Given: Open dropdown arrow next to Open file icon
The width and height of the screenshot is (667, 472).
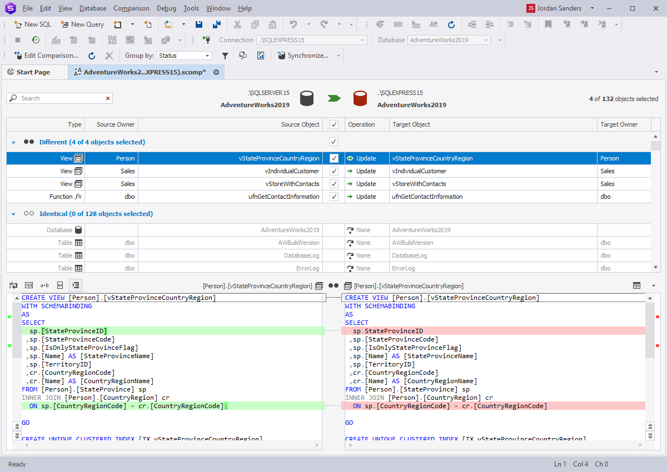Looking at the screenshot, I should point(183,24).
